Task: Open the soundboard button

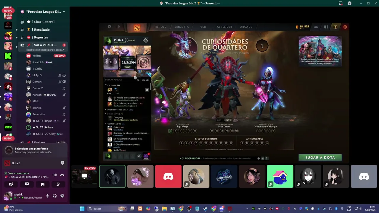Action: pyautogui.click(x=58, y=184)
